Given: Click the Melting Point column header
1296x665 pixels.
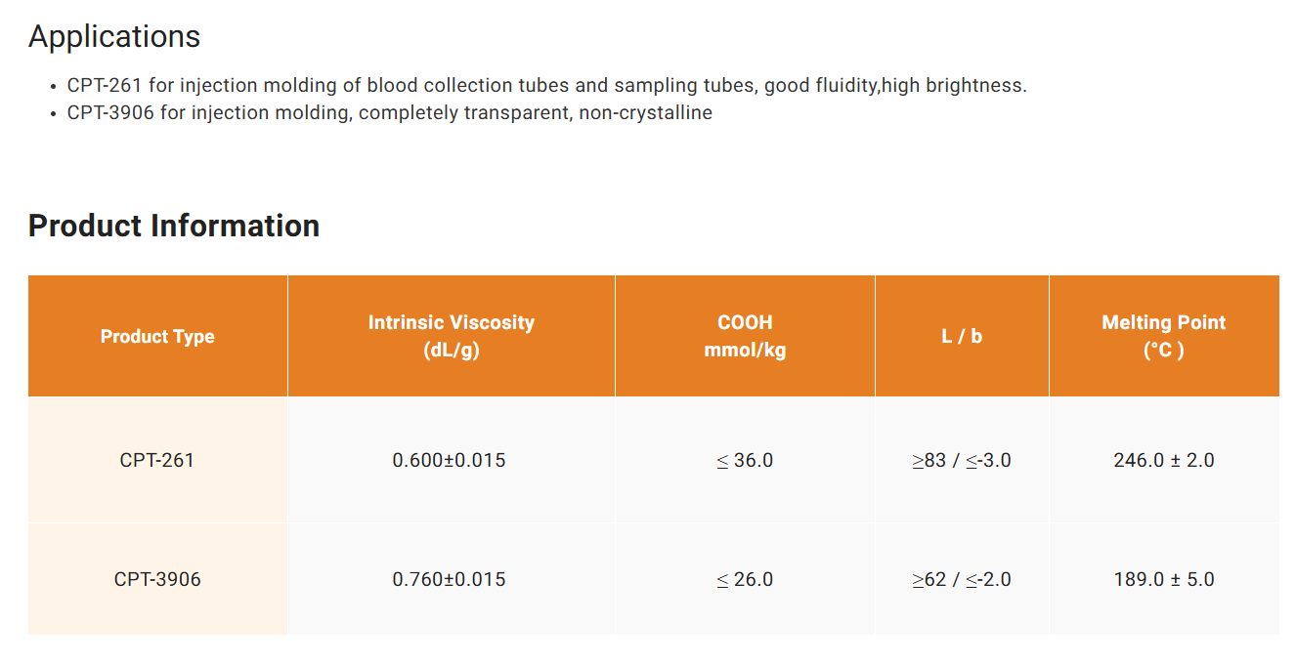Looking at the screenshot, I should point(1163,336).
